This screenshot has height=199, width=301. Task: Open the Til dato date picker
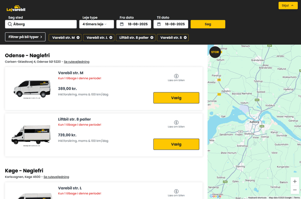point(171,24)
